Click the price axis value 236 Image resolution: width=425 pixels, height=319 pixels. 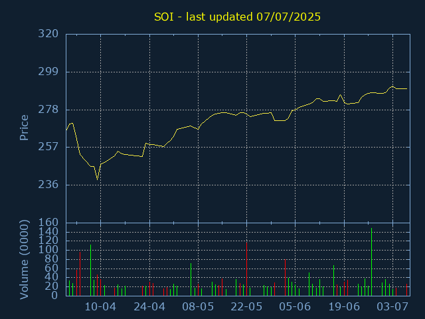coord(48,185)
